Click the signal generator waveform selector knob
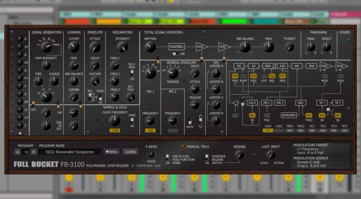Viewport: 361px width, 199px height. tap(46, 47)
